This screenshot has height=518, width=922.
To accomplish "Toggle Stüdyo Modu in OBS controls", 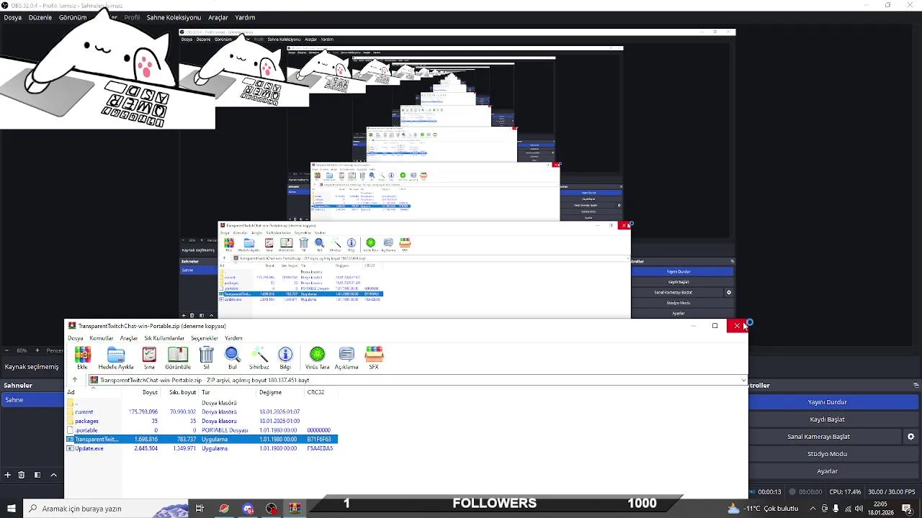I will [x=827, y=454].
